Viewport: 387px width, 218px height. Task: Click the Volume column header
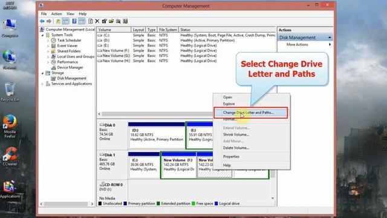pyautogui.click(x=114, y=30)
